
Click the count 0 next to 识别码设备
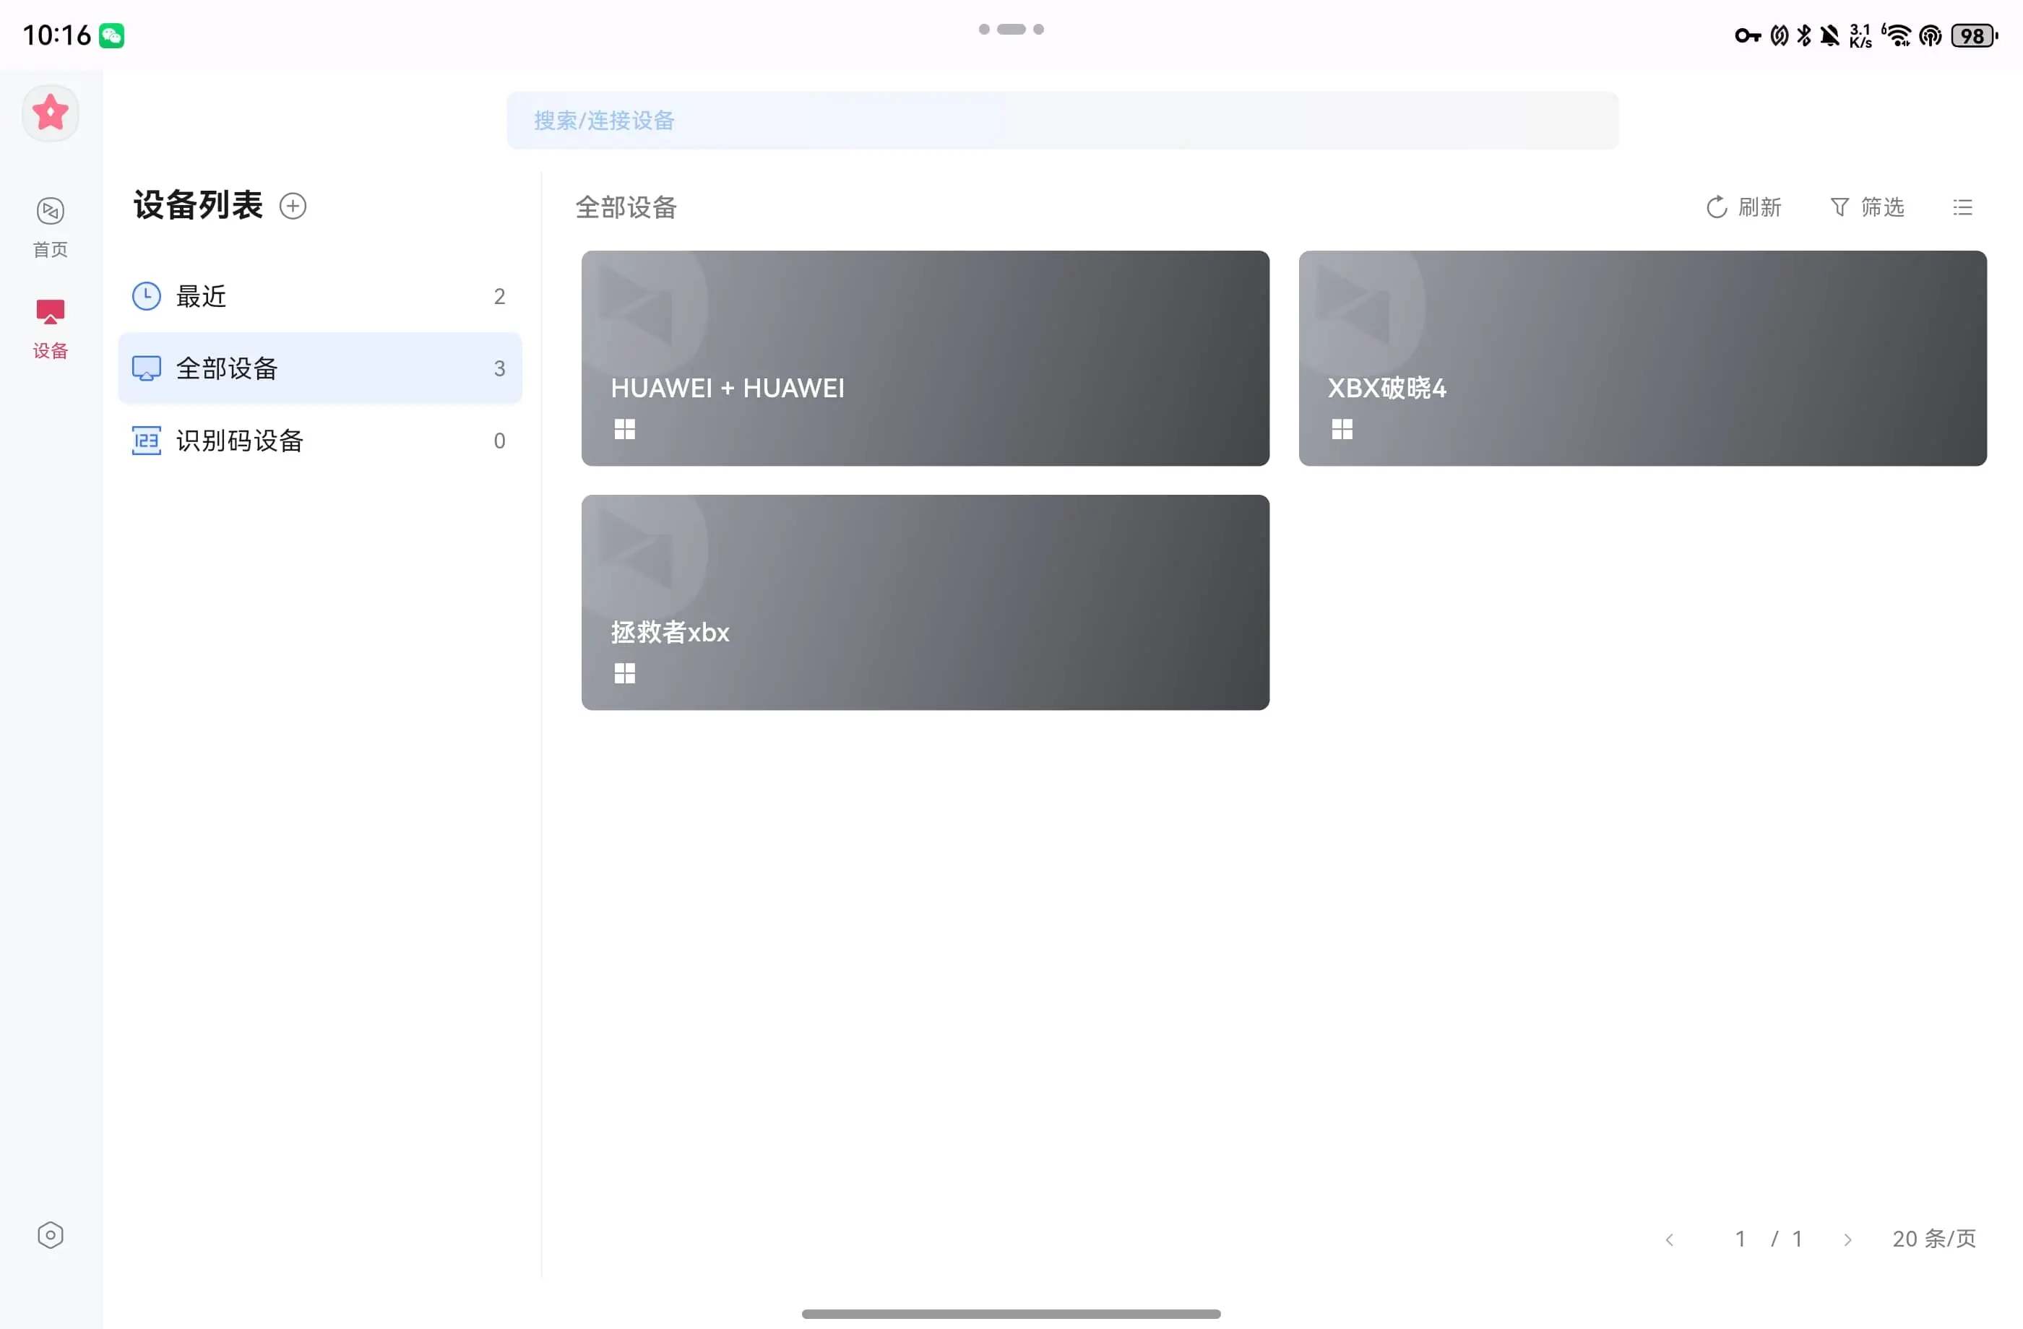click(x=500, y=441)
